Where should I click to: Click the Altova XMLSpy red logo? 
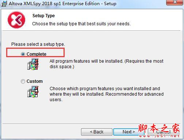click(x=16, y=20)
